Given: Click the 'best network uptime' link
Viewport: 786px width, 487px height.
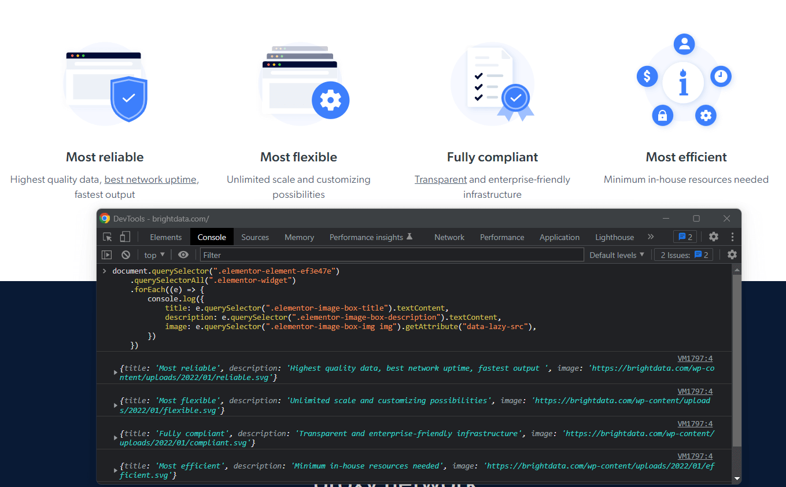Looking at the screenshot, I should click(150, 179).
